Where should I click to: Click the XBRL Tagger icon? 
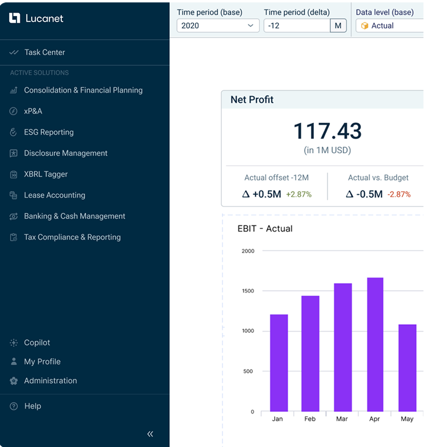tap(14, 174)
